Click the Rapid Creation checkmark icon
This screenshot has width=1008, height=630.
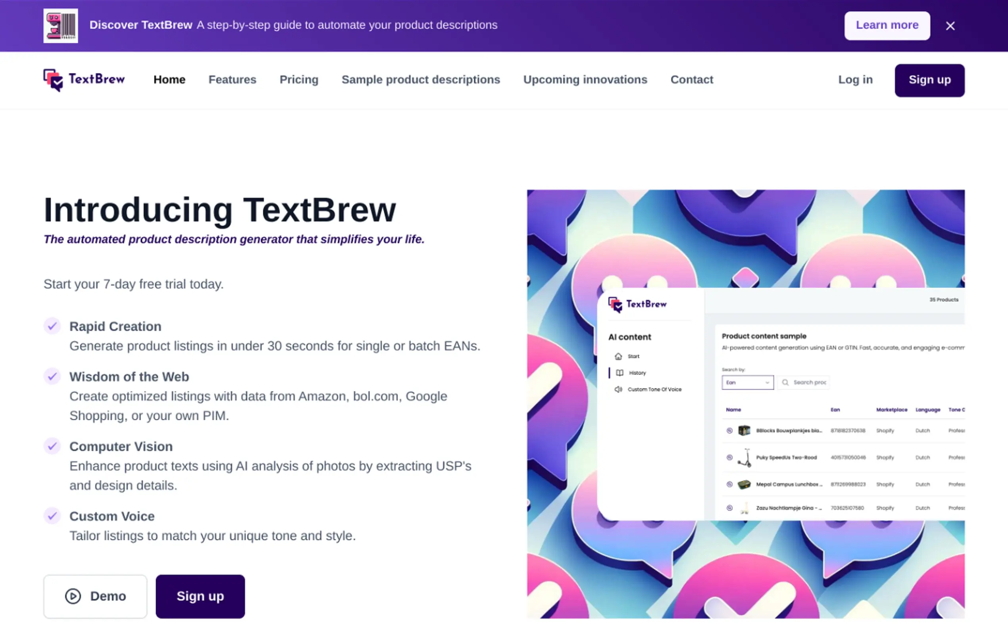52,326
